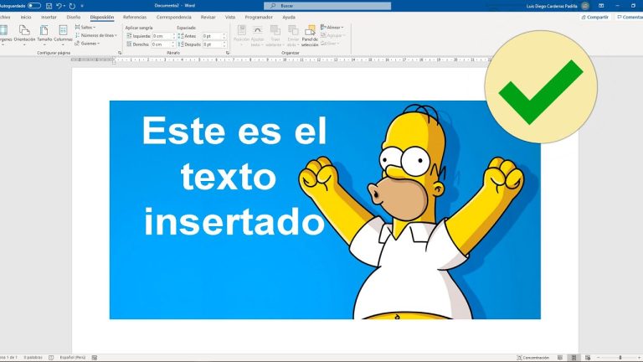This screenshot has width=643, height=362.
Task: Open the Columnas menu
Action: pos(63,34)
